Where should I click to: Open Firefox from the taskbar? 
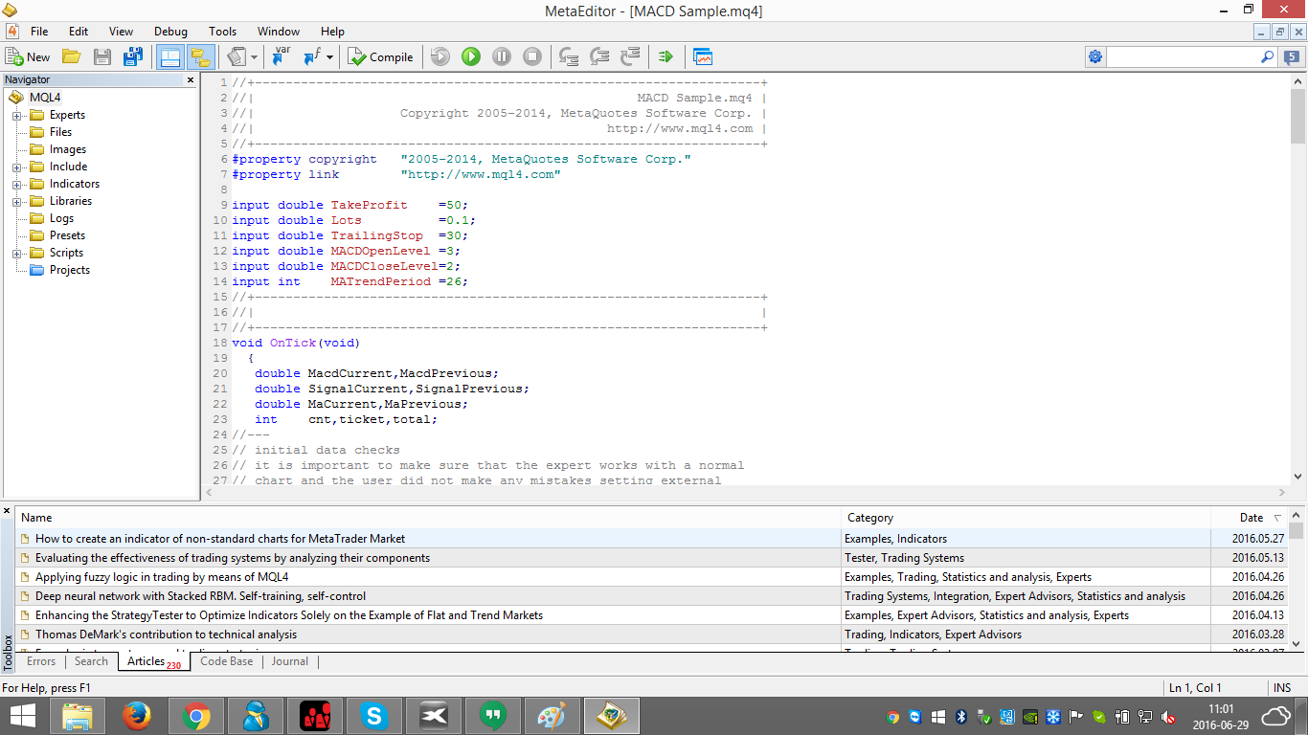point(137,716)
